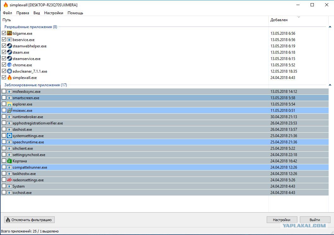Click the simplewall flame icon in title bar

[x=6, y=5]
